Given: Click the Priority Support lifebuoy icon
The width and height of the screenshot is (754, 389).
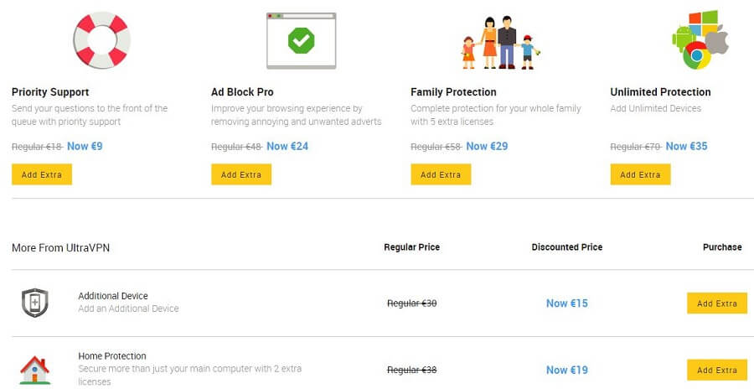Looking at the screenshot, I should coord(101,40).
